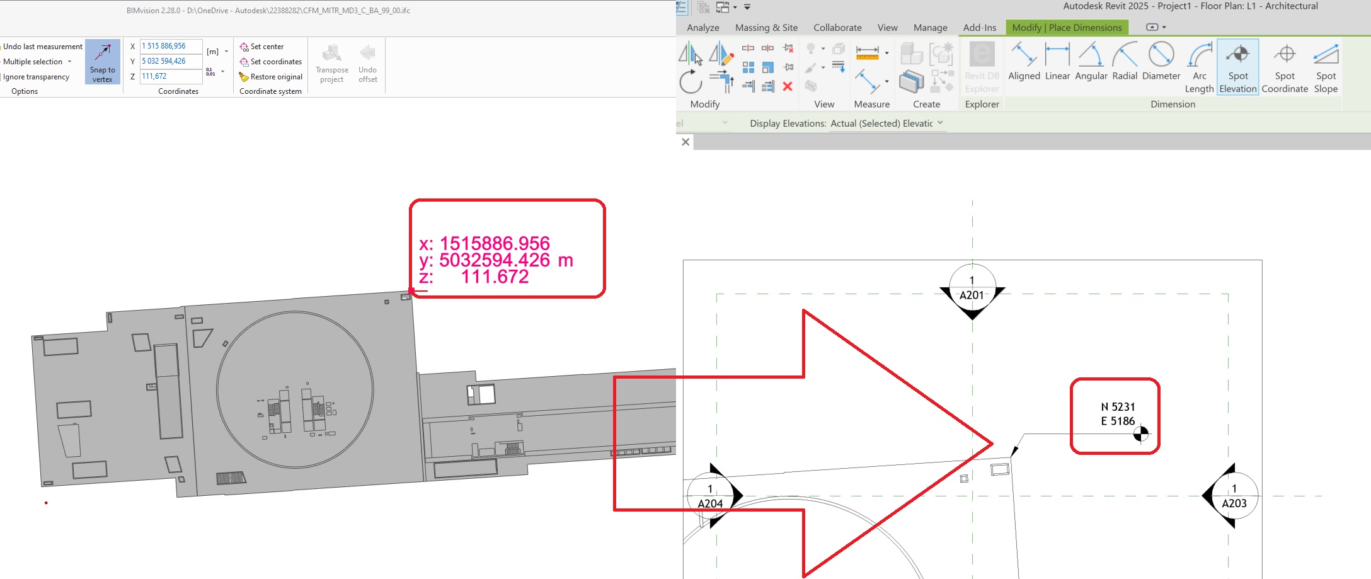Click the Y coordinate field in BIMvision

(x=171, y=61)
